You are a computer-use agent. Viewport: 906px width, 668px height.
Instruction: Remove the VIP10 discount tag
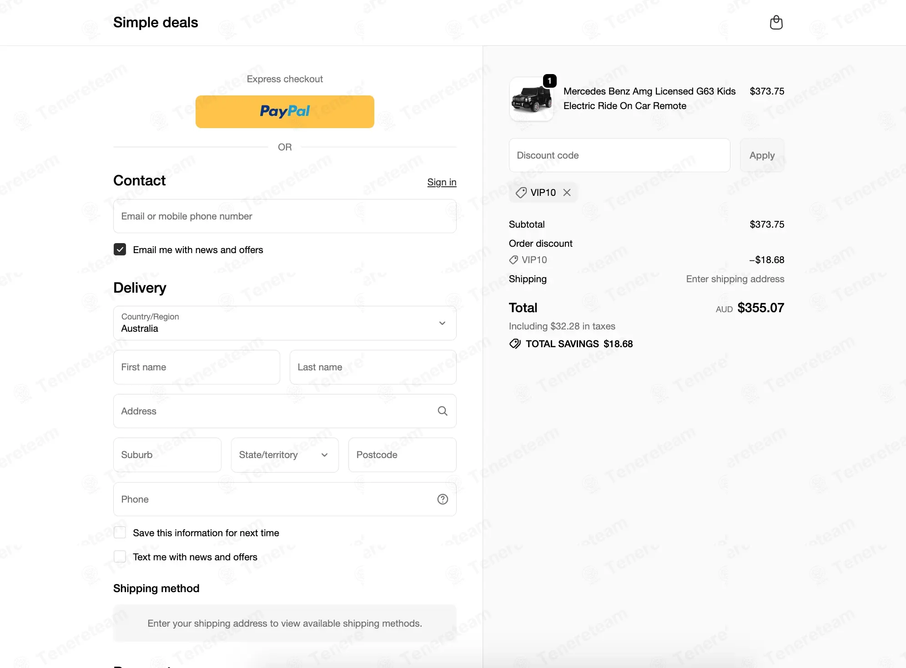(x=567, y=192)
